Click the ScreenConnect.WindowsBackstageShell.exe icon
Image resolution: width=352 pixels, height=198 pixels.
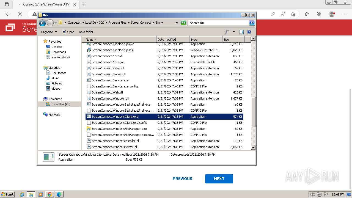point(89,105)
